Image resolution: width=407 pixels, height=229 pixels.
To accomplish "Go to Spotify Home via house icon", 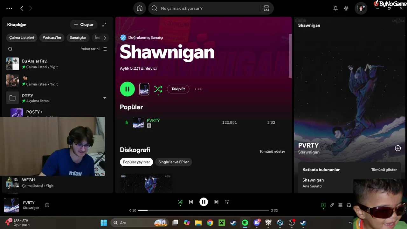I will tap(140, 8).
